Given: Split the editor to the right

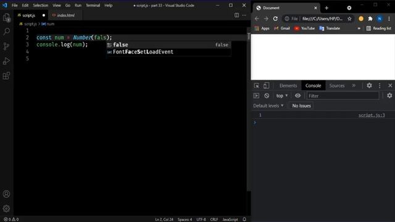Looking at the screenshot, I should 236,15.
